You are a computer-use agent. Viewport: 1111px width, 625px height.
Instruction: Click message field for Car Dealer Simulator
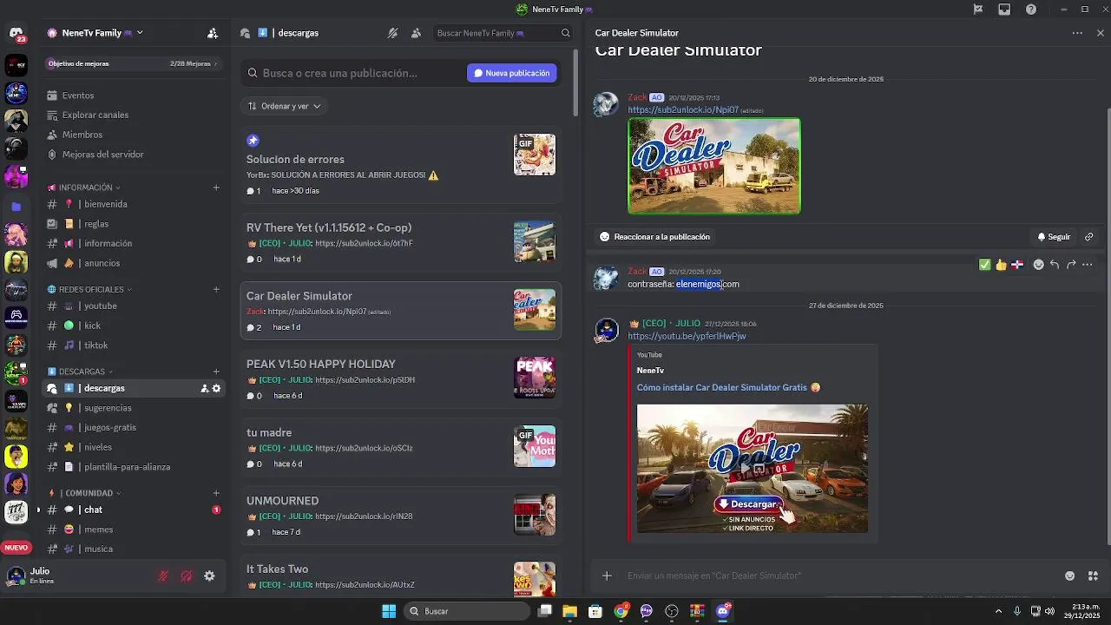point(833,576)
